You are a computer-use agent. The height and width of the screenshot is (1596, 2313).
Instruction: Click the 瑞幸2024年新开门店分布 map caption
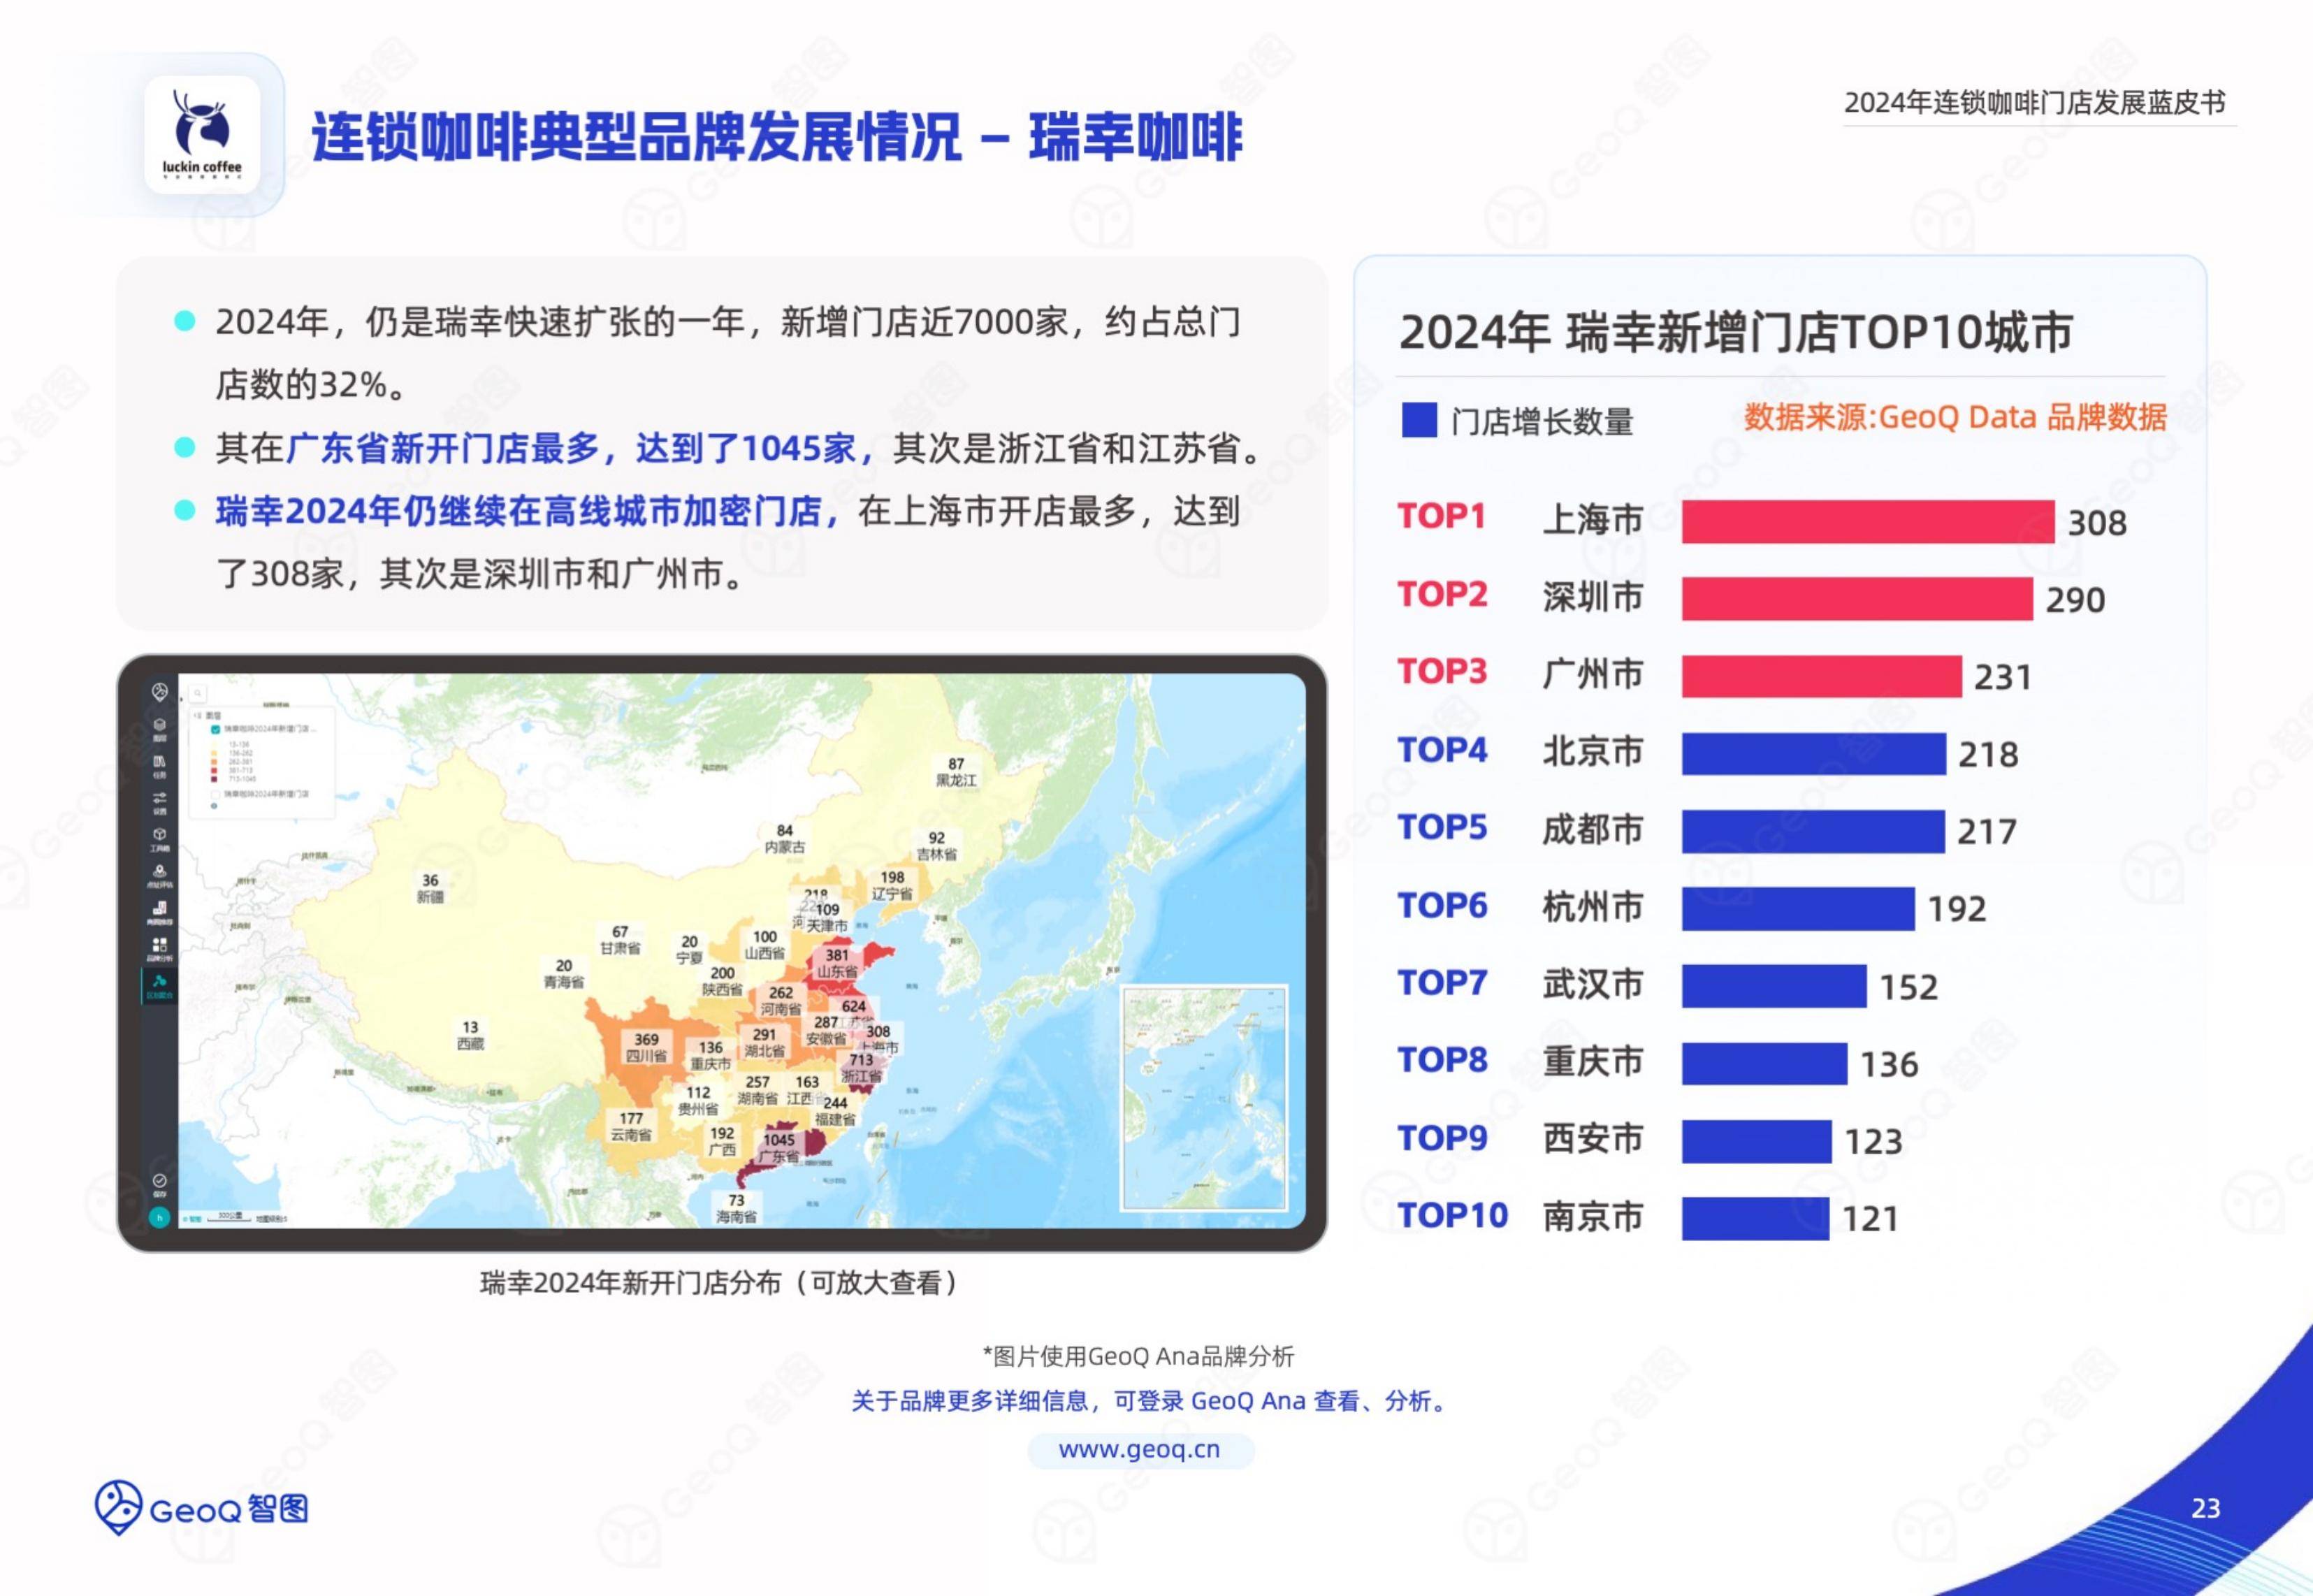click(x=720, y=1283)
